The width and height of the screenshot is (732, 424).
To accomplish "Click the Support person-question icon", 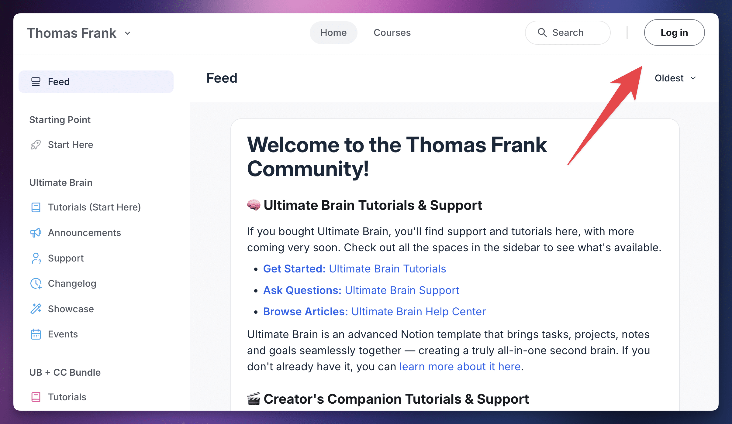I will (x=36, y=258).
